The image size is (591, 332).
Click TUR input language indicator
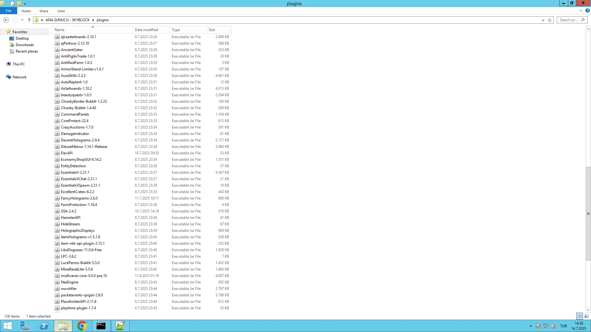pyautogui.click(x=564, y=326)
